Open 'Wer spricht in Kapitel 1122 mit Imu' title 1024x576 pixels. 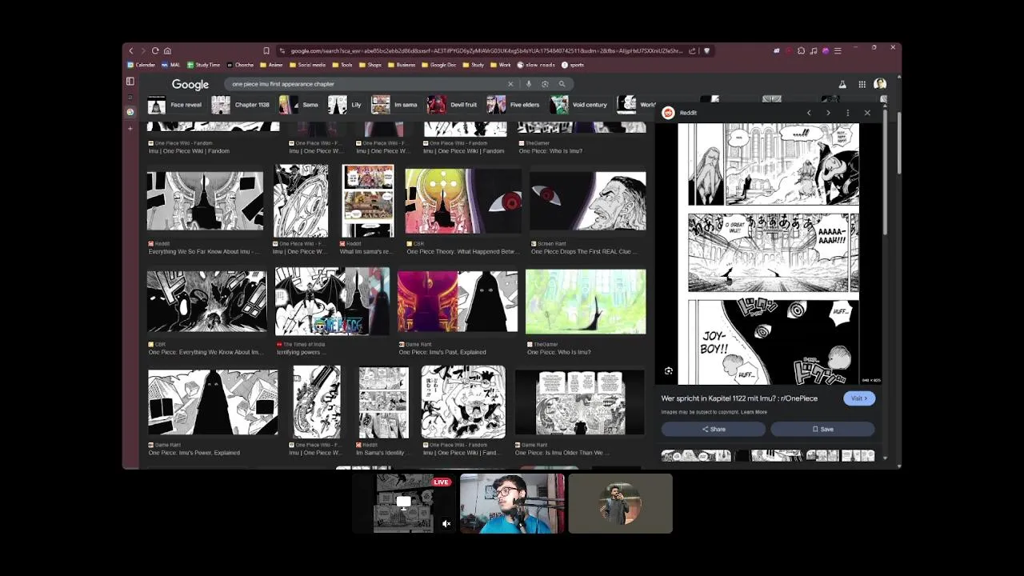(x=739, y=398)
